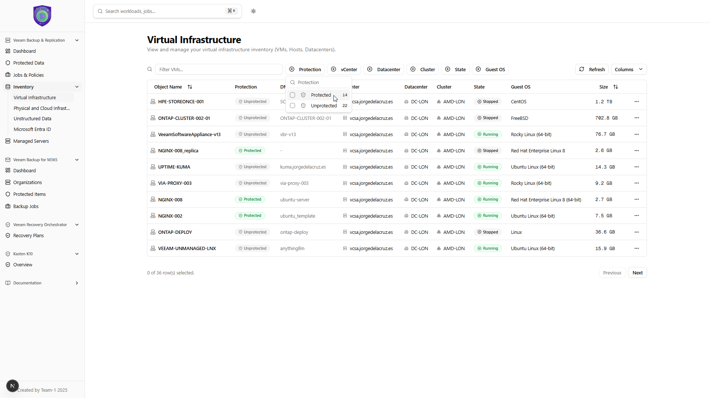Collapse the Inventory section chevron
This screenshot has height=398, width=709.
click(x=77, y=87)
